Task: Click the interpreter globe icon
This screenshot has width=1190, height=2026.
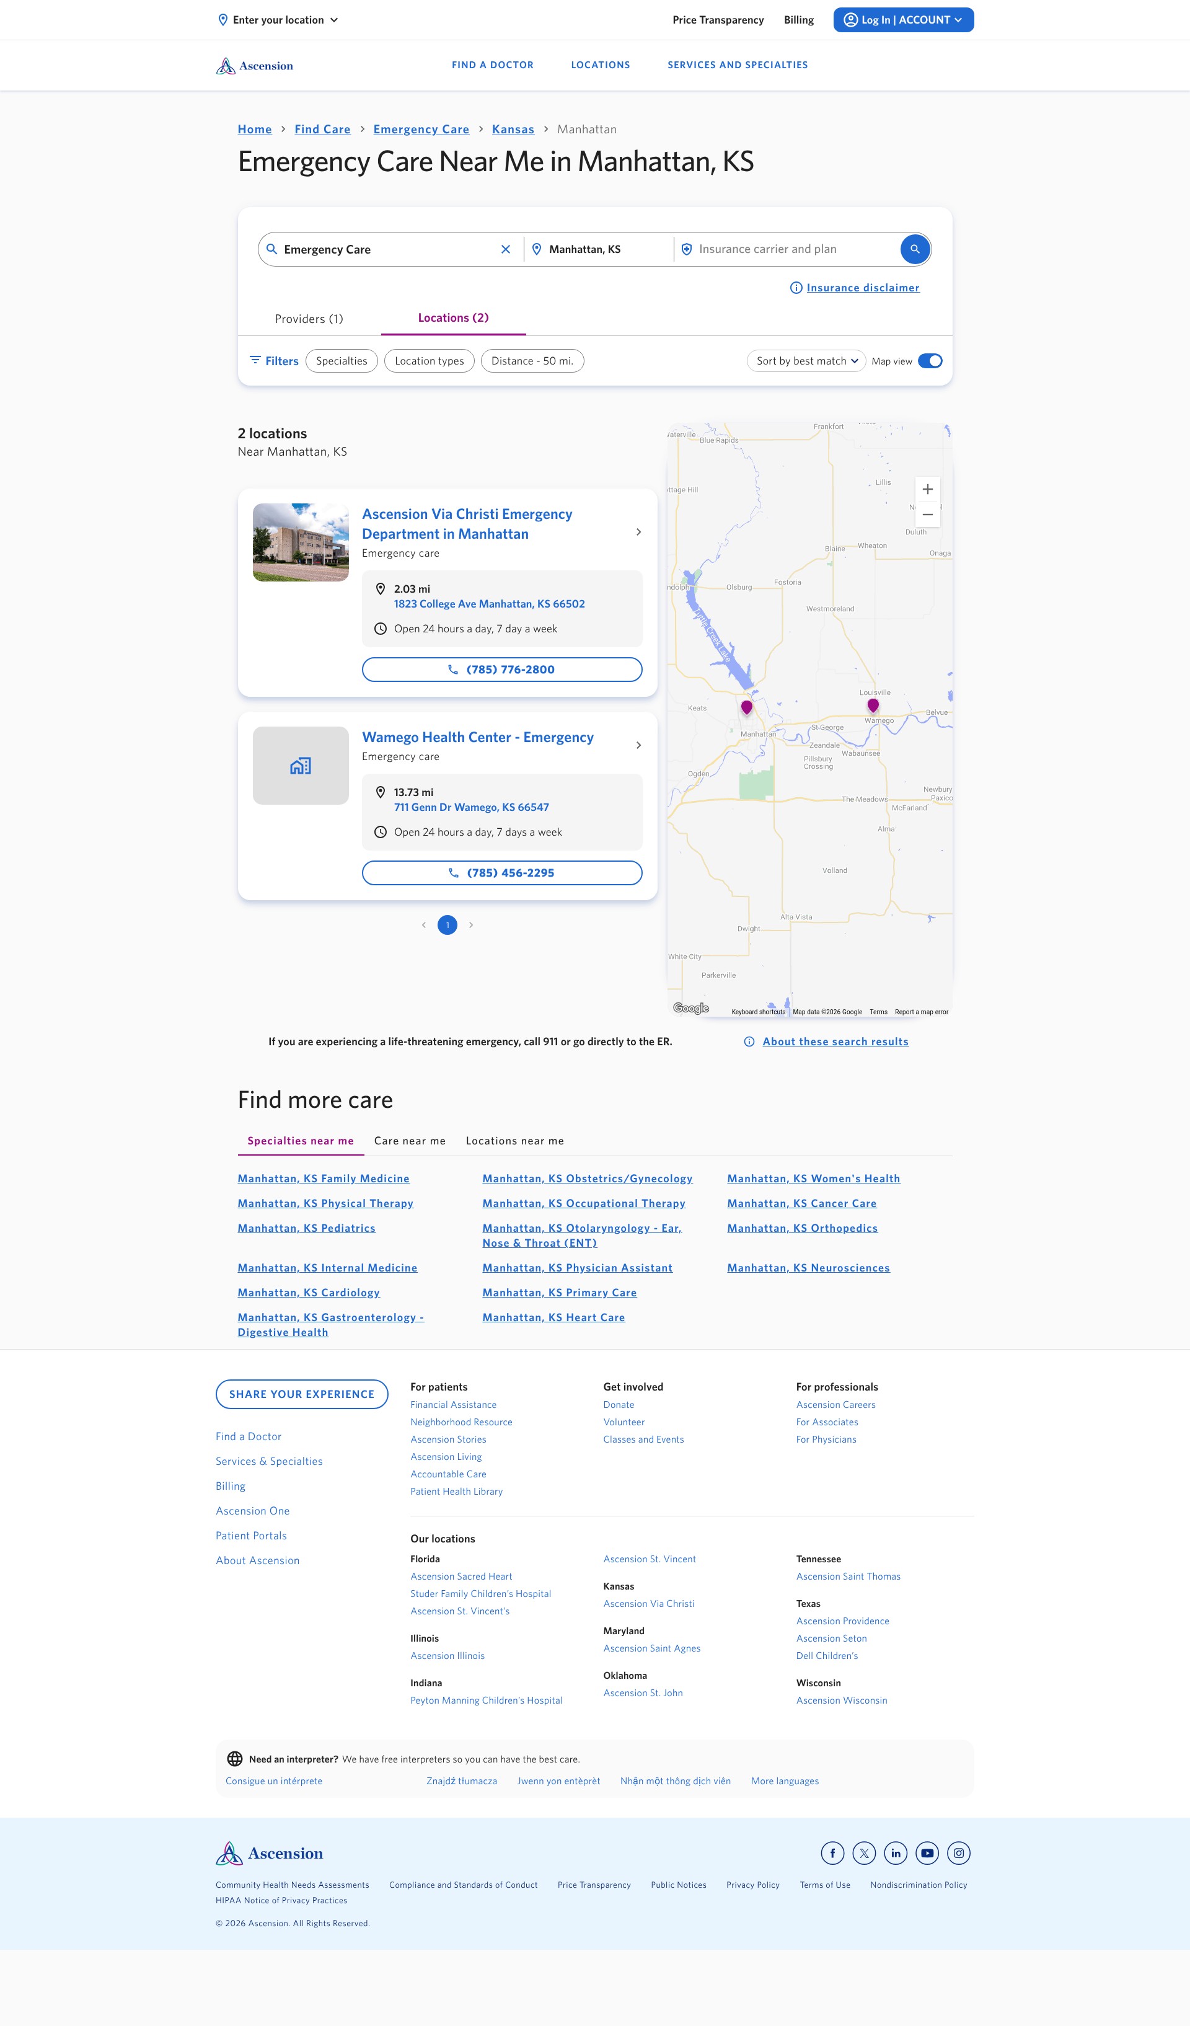Action: pyautogui.click(x=235, y=1758)
